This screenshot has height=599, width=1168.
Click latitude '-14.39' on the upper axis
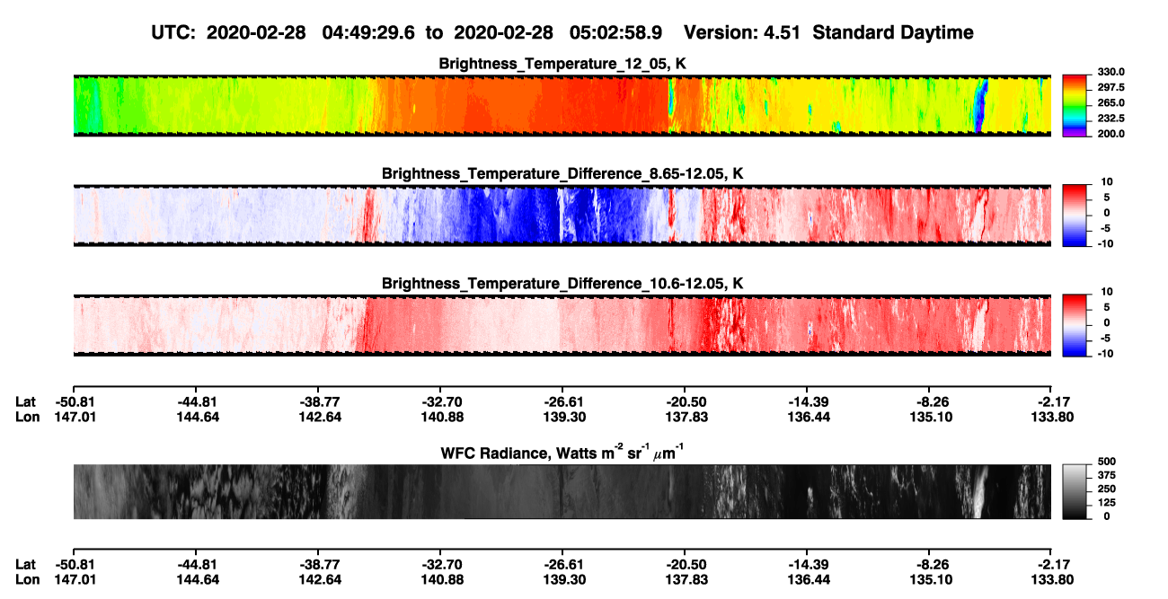[806, 402]
